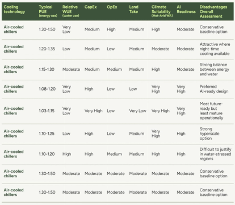Click 'Most future-ready but least mature operationally'
Viewport: 235px width, 205px height.
(x=211, y=111)
